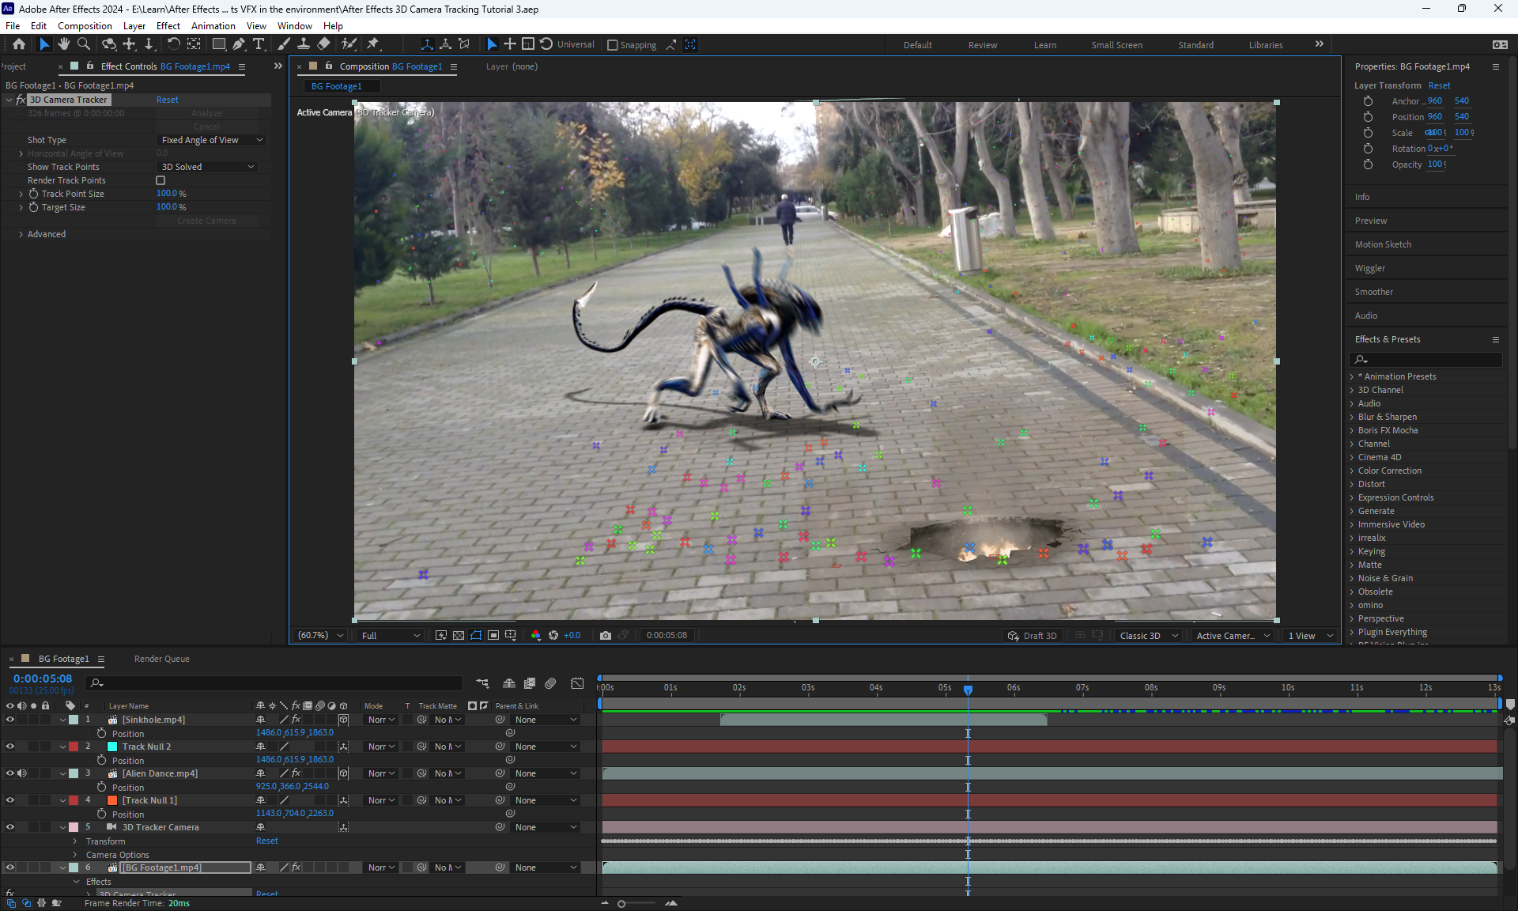This screenshot has height=911, width=1518.
Task: Select the Horizontal Type tool
Action: point(259,44)
